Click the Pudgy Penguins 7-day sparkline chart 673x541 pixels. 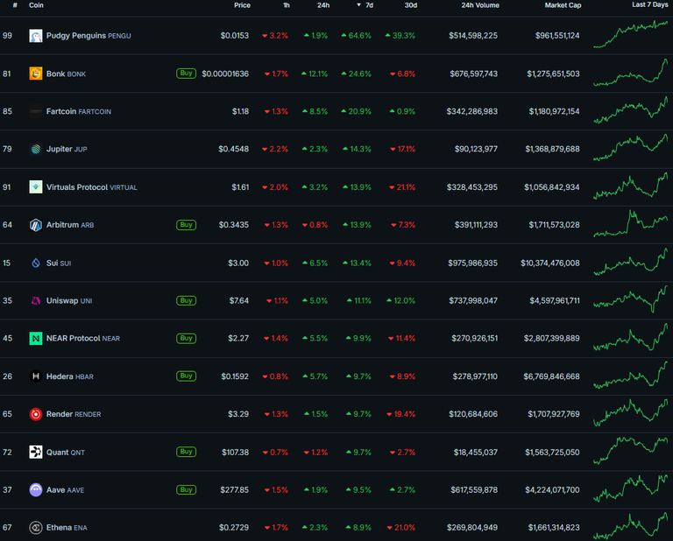click(631, 34)
